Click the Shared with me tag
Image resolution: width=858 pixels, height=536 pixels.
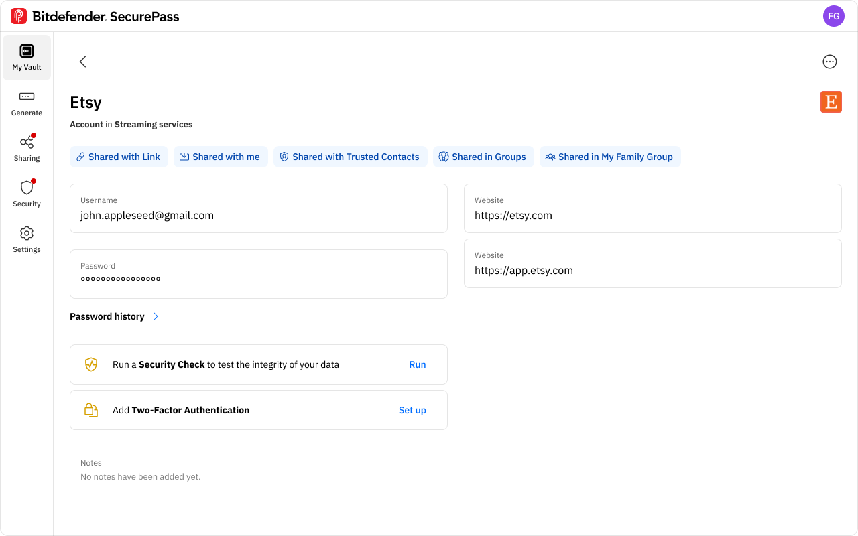[221, 157]
